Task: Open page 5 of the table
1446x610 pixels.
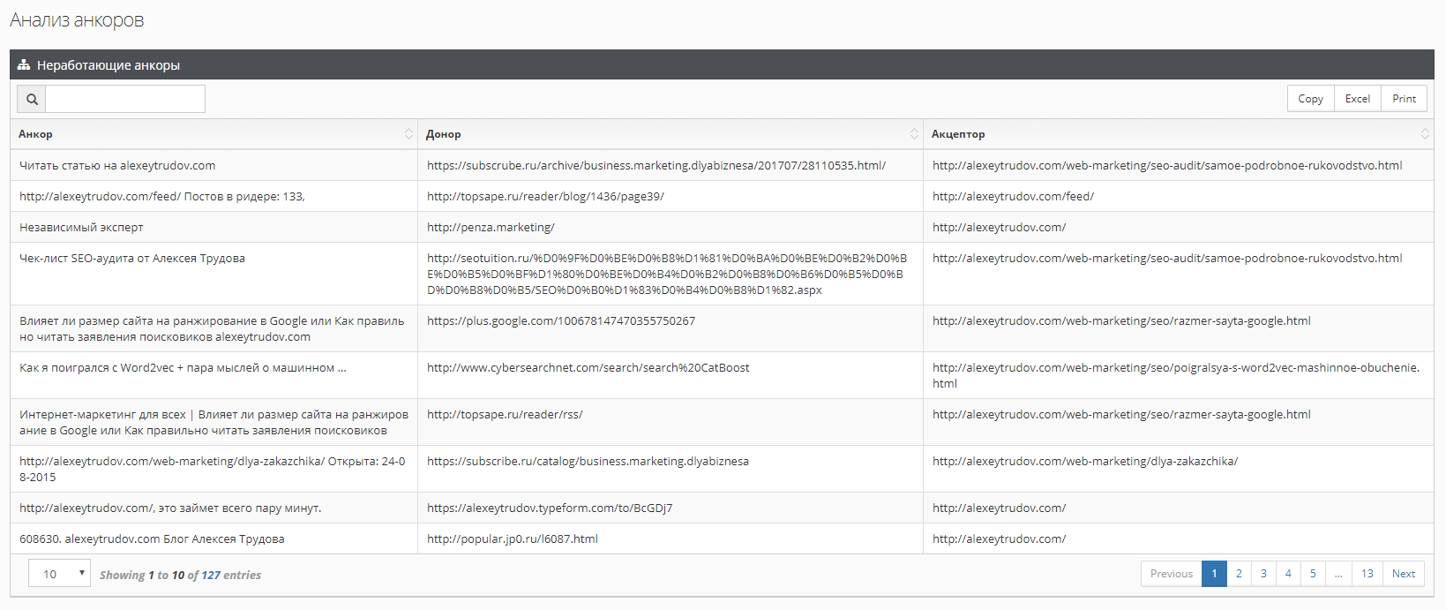Action: pos(1313,574)
